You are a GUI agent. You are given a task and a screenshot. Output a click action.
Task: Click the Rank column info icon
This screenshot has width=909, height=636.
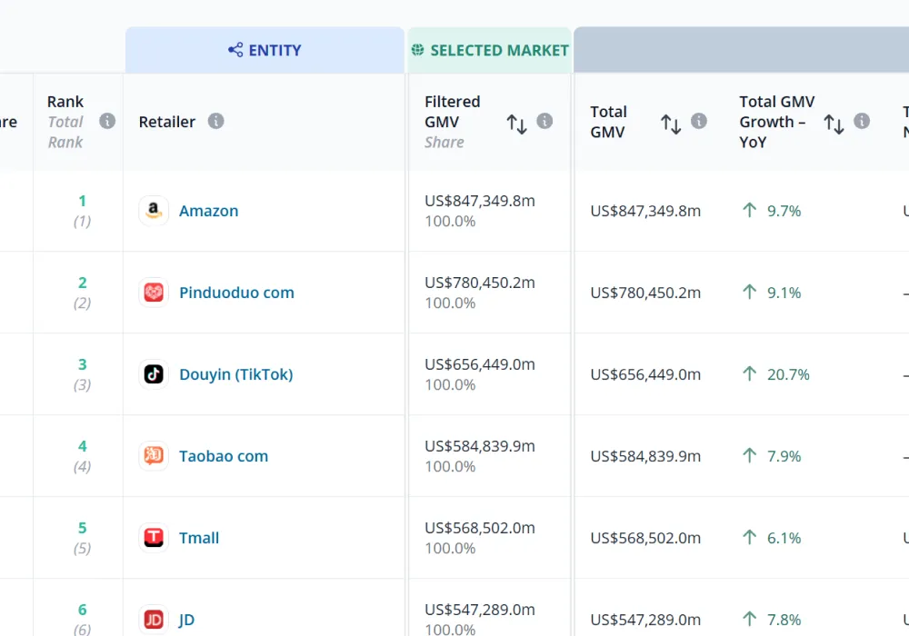[107, 121]
